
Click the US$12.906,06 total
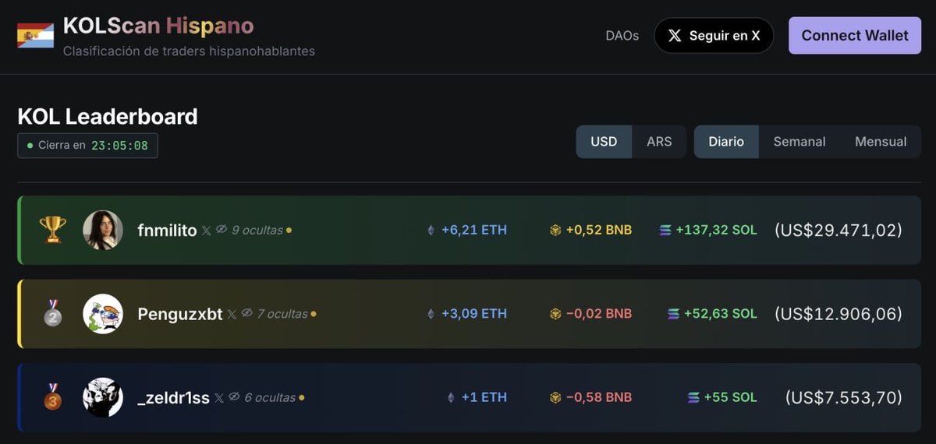pyautogui.click(x=838, y=314)
